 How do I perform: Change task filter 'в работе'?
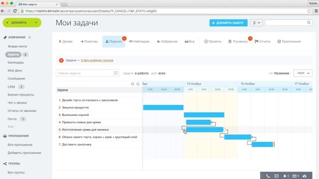pos(142,73)
